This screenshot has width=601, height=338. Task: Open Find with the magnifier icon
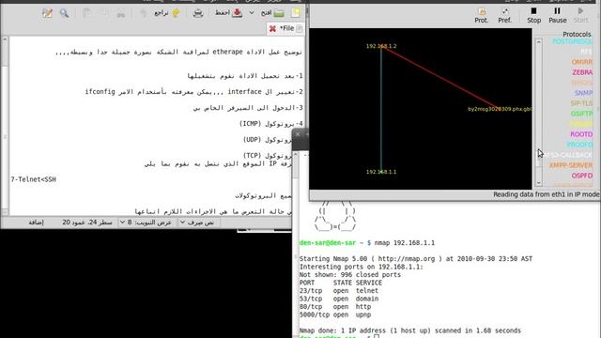click(64, 13)
